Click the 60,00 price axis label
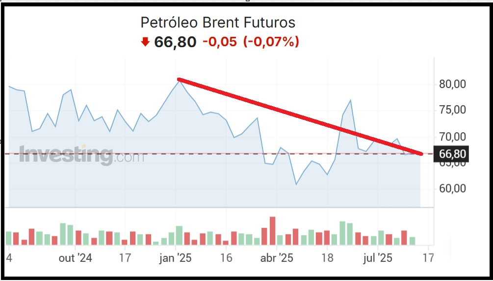This screenshot has width=493, height=281. [452, 189]
